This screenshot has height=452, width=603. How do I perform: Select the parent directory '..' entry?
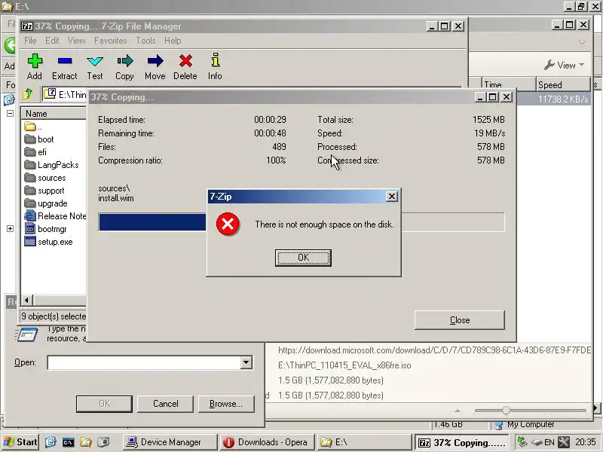coord(33,127)
